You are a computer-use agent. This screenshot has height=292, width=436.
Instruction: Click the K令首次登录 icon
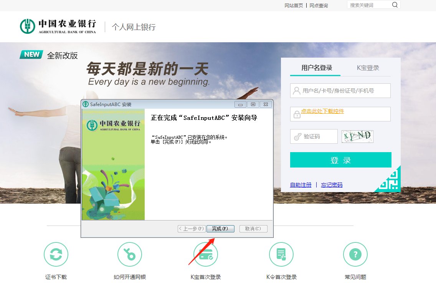[281, 254]
